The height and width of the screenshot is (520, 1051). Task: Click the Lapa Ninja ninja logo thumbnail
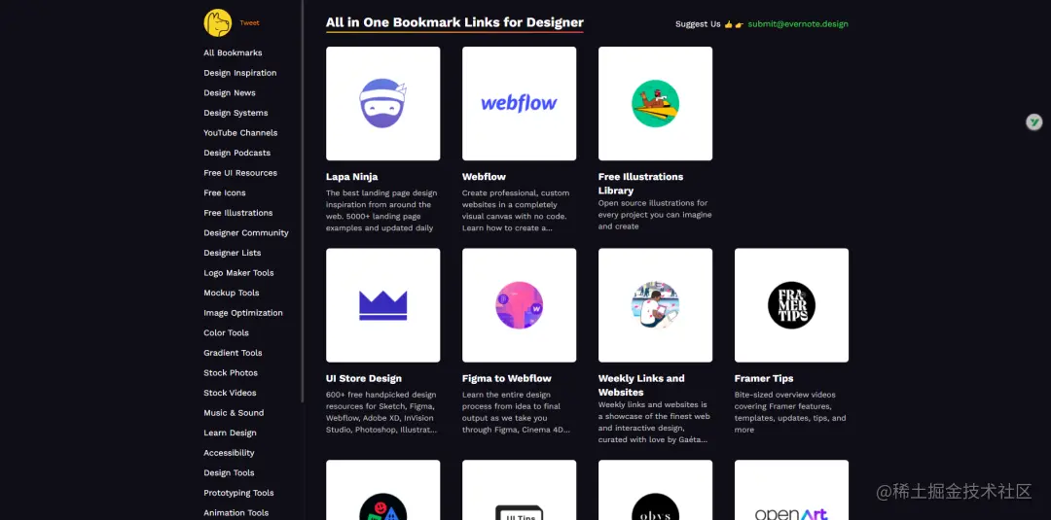coord(382,104)
